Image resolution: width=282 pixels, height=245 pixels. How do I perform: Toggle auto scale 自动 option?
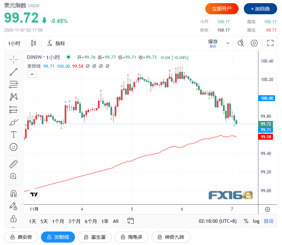pos(268,221)
